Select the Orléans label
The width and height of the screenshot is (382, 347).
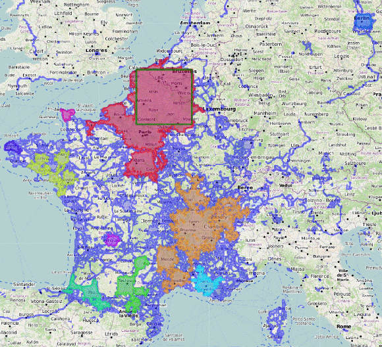(136, 160)
